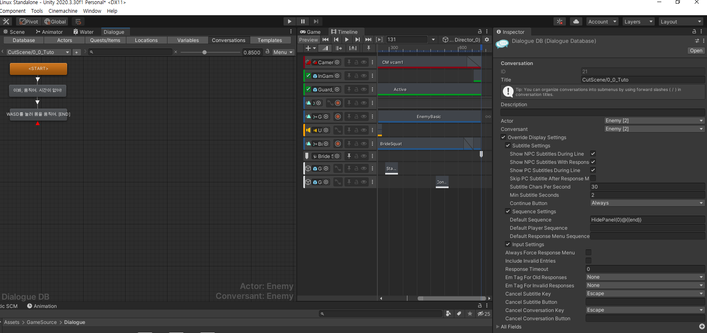Open the Cinemachine menu

pyautogui.click(x=63, y=11)
